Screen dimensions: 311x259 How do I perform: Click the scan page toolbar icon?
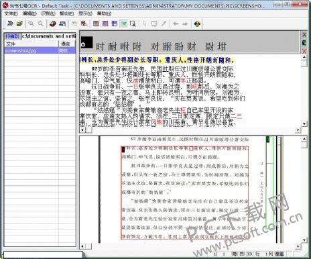pos(10,23)
